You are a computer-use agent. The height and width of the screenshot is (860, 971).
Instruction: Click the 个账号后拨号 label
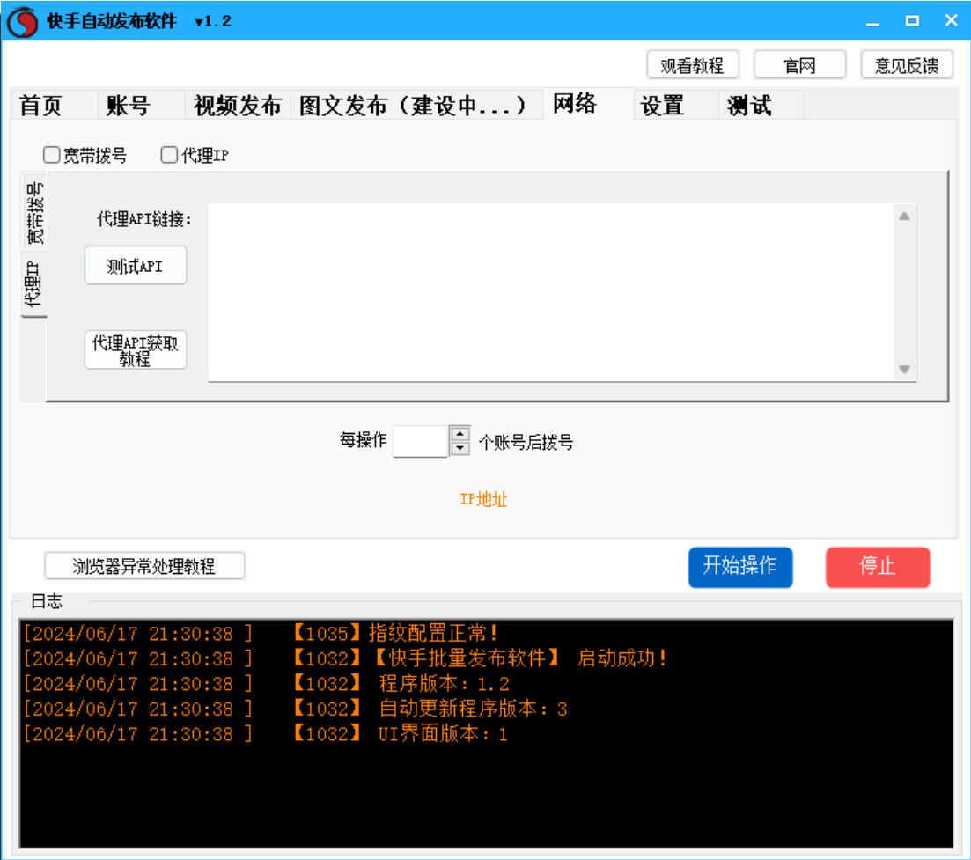(x=526, y=442)
